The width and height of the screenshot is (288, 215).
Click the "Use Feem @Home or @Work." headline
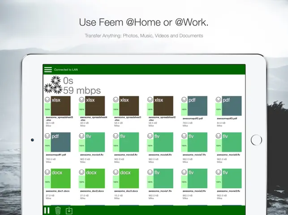click(144, 22)
